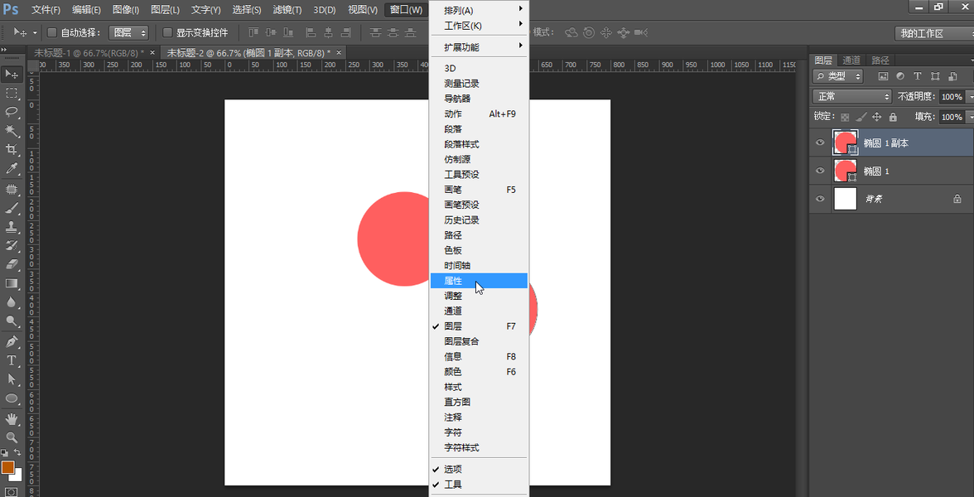
Task: Click the foreground orange color swatch
Action: pos(7,467)
